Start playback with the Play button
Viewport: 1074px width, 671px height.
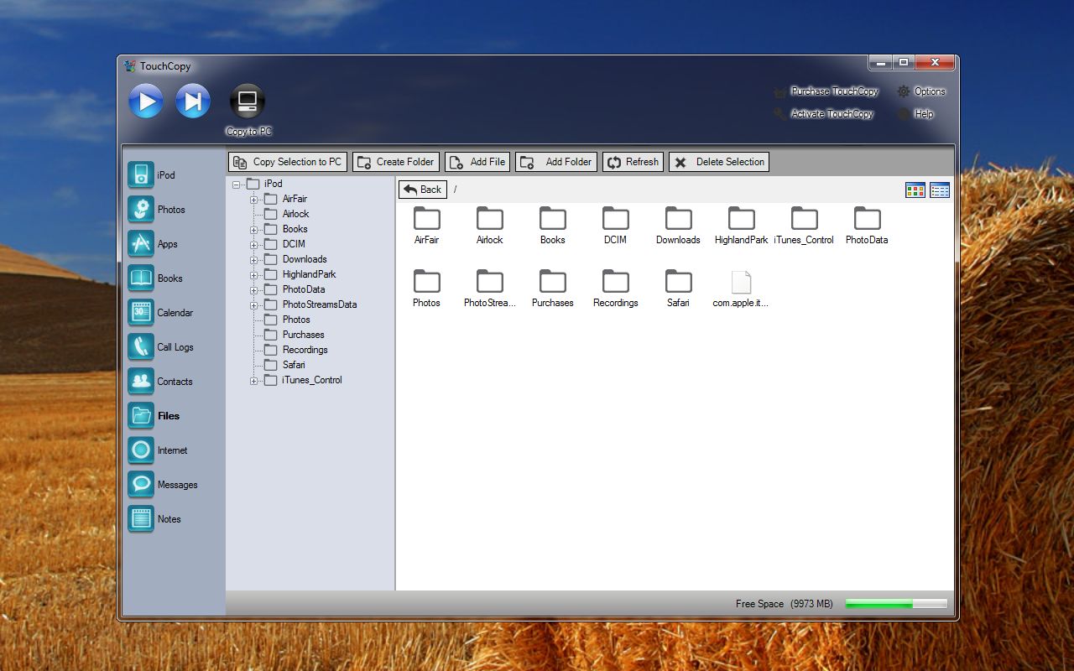pyautogui.click(x=146, y=101)
